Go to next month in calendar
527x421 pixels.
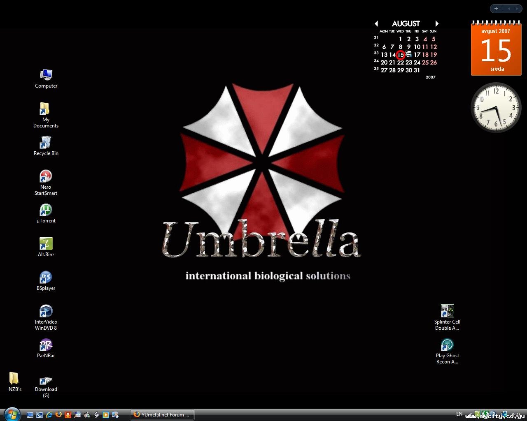pyautogui.click(x=437, y=24)
